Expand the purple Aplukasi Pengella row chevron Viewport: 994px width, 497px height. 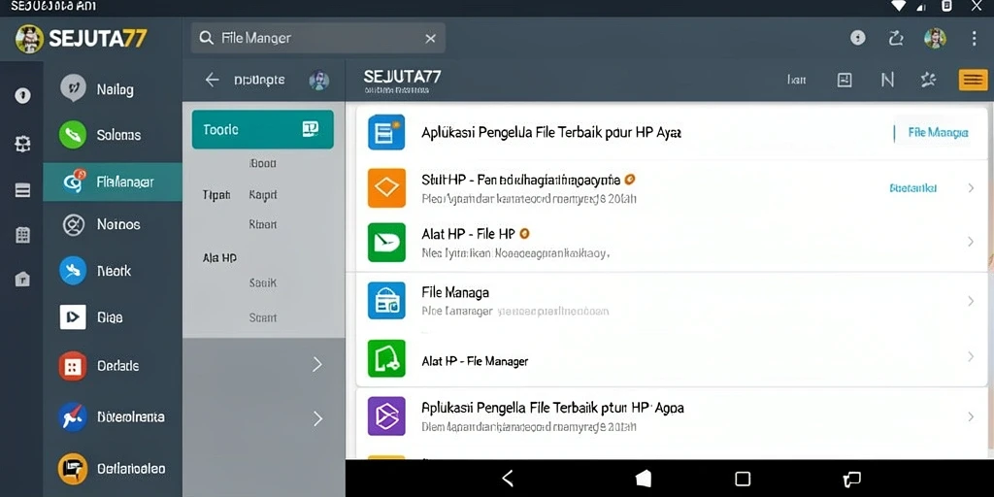[970, 416]
